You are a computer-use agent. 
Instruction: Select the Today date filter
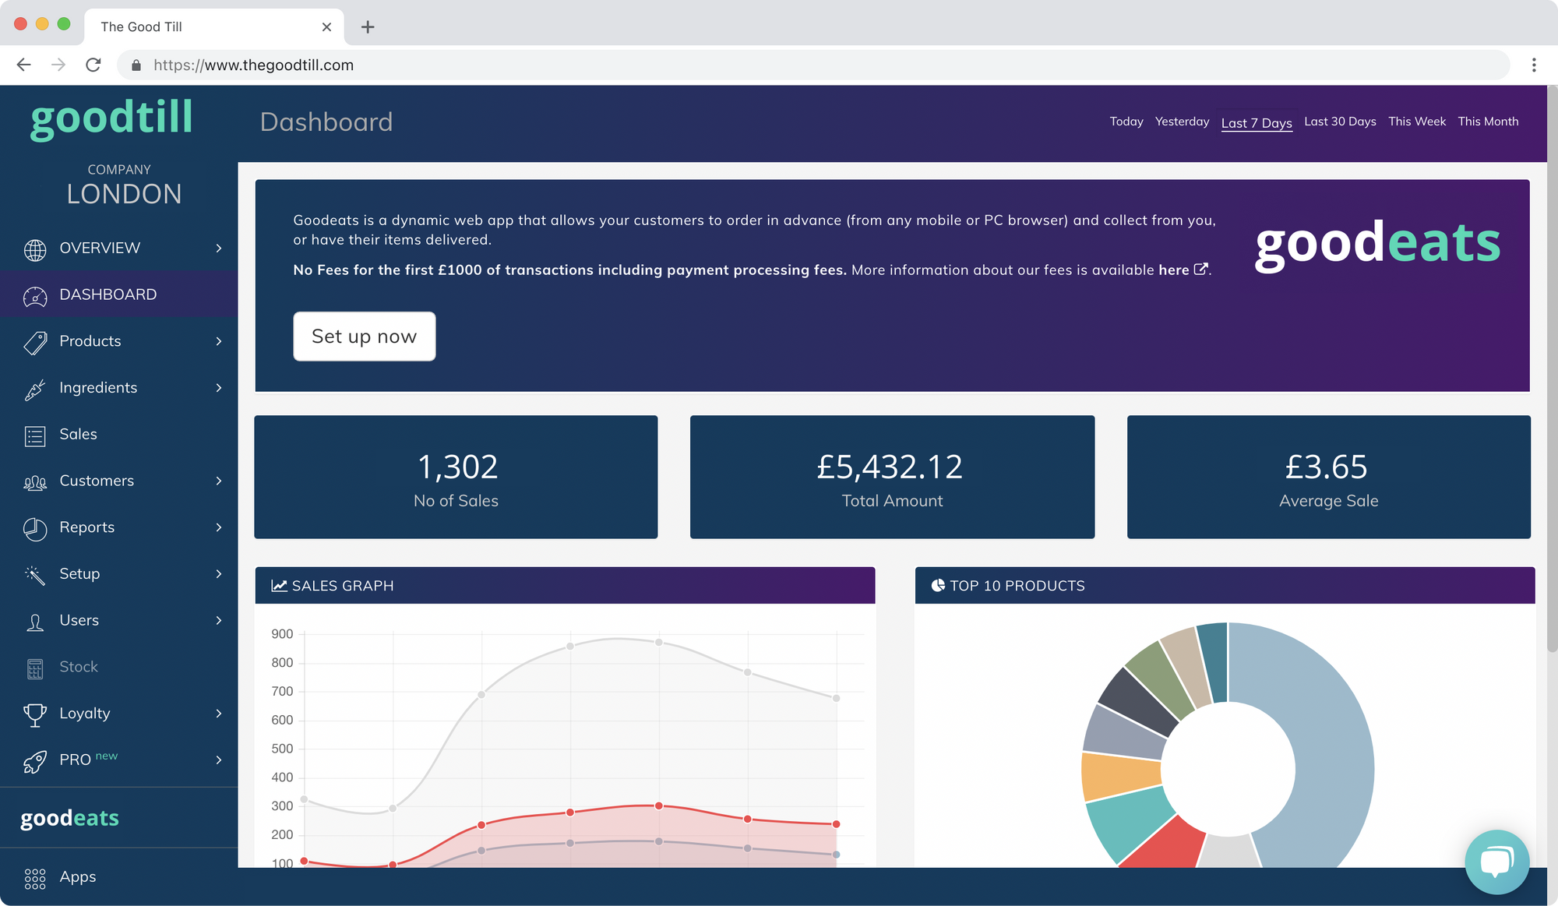pyautogui.click(x=1126, y=122)
